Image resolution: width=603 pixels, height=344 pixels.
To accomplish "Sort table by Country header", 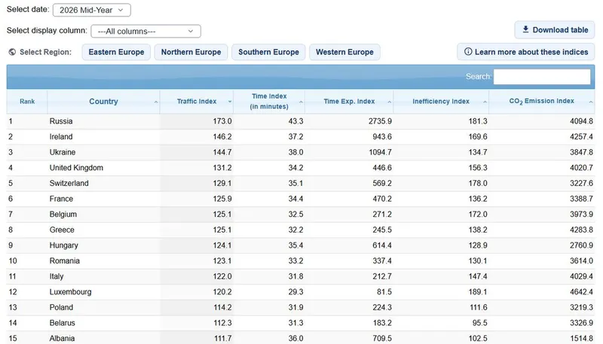I will tap(103, 102).
